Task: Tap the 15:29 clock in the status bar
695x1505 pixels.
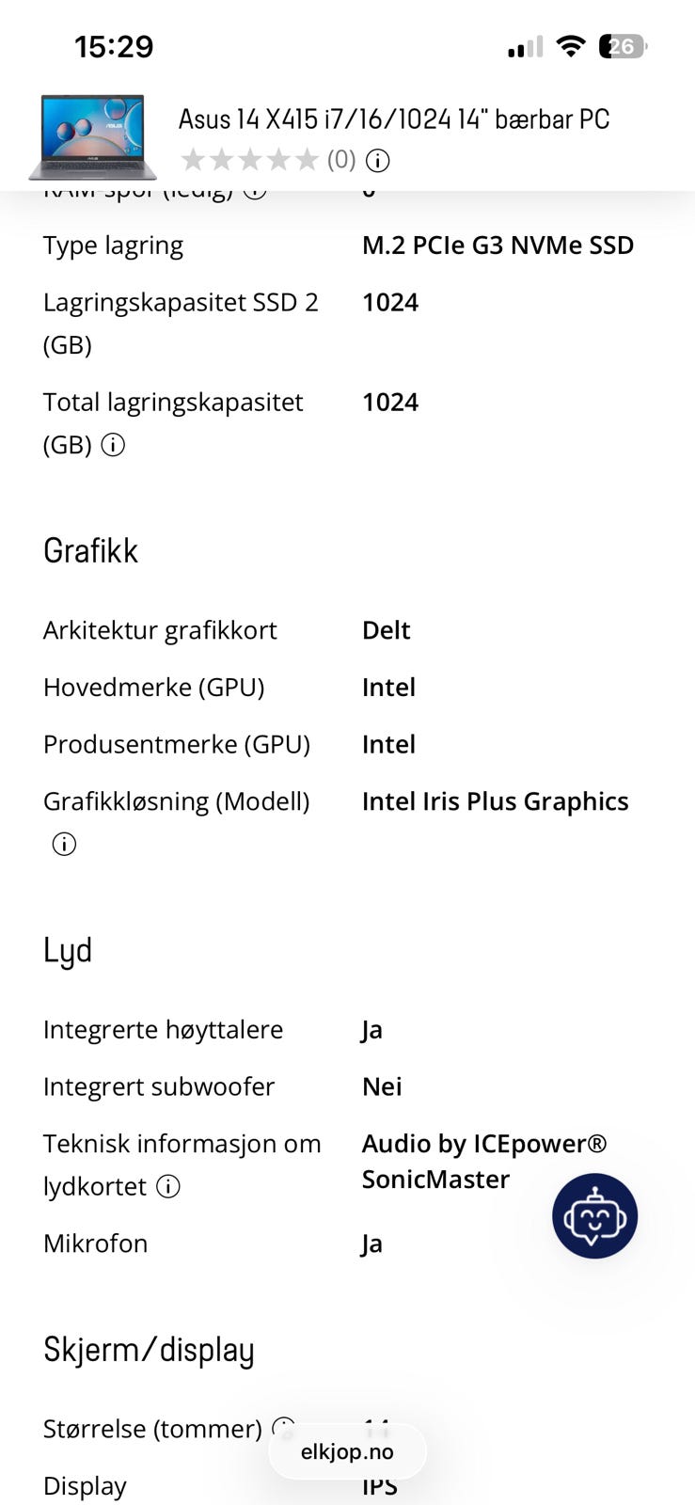Action: [x=114, y=46]
